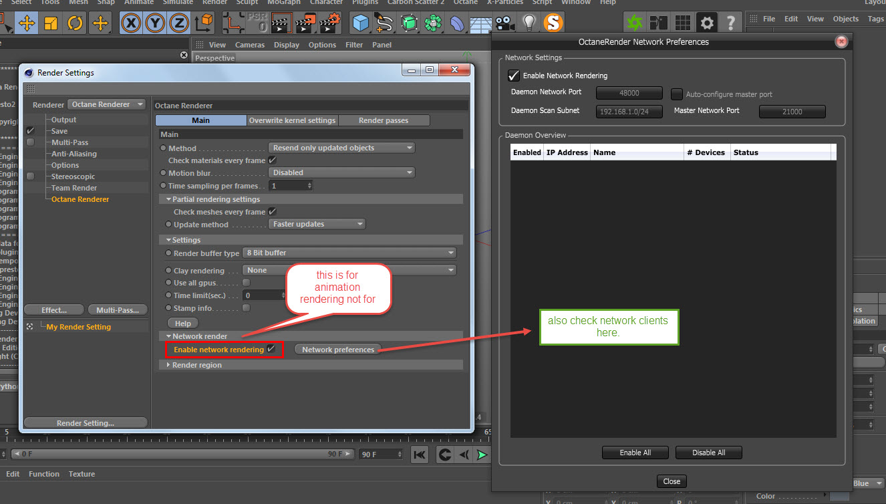
Task: Toggle Enable Network Rendering in Network Preferences
Action: (514, 76)
